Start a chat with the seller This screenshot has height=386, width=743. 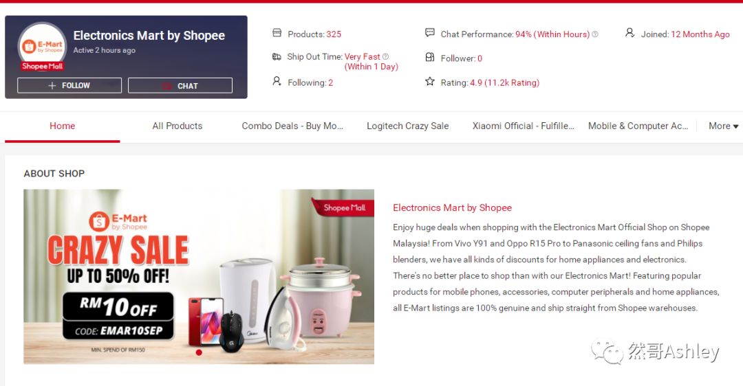[180, 86]
